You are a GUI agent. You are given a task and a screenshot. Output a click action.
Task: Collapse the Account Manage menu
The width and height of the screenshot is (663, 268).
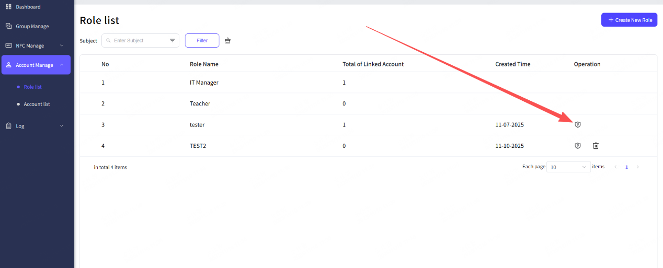[x=62, y=65]
